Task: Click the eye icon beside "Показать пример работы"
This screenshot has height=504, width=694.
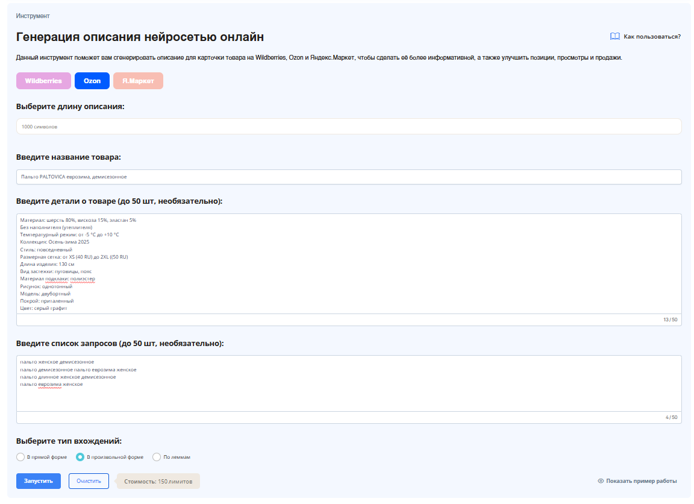Action: tap(601, 481)
